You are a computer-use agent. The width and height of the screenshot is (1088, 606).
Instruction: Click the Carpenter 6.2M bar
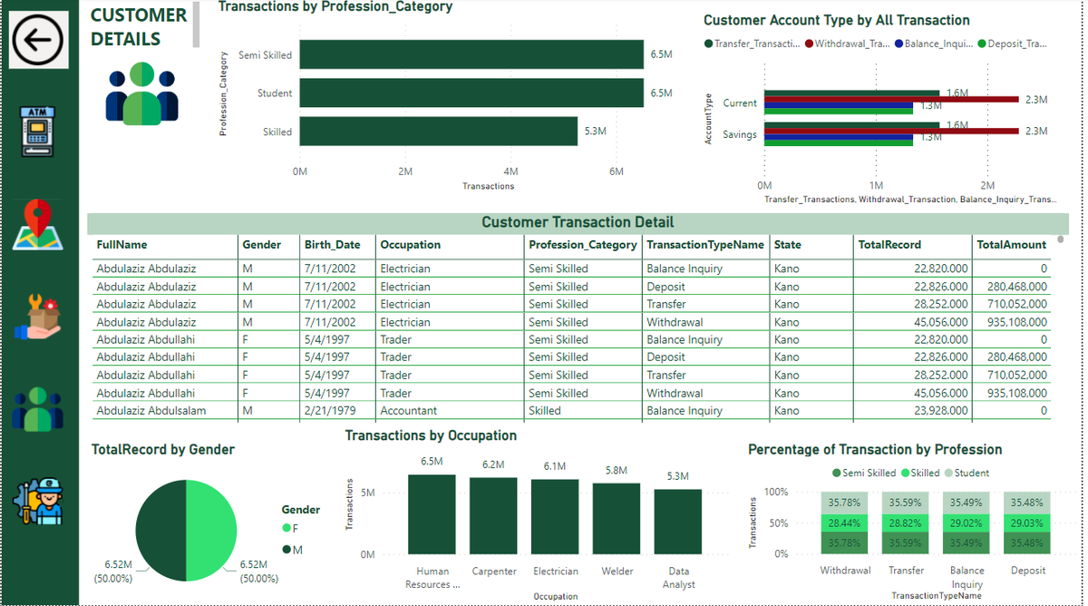493,515
